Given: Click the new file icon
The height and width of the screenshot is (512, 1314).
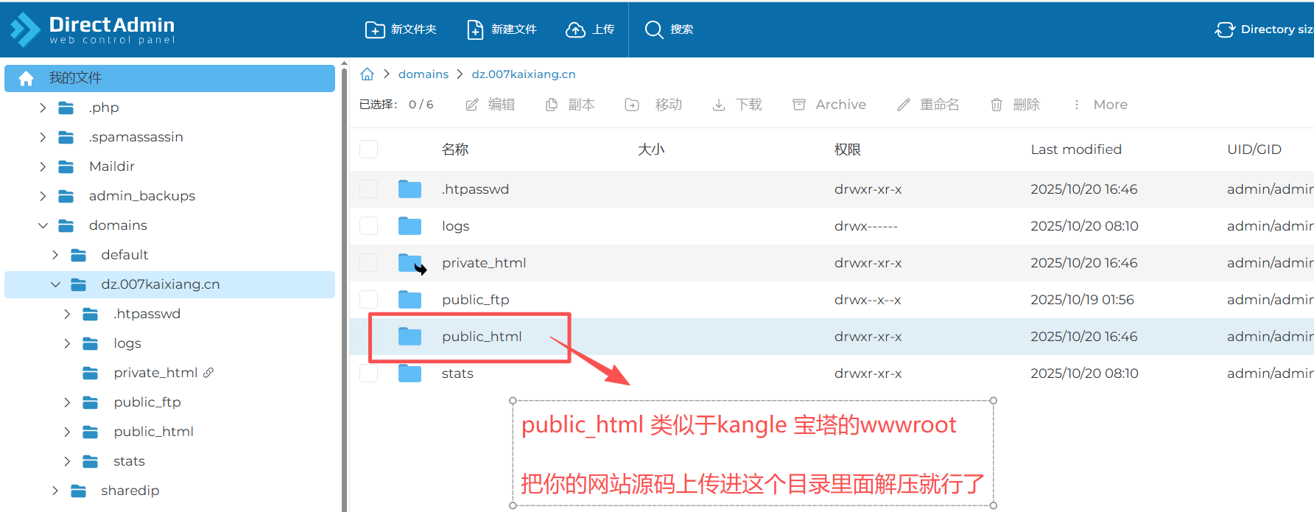Looking at the screenshot, I should pyautogui.click(x=475, y=29).
